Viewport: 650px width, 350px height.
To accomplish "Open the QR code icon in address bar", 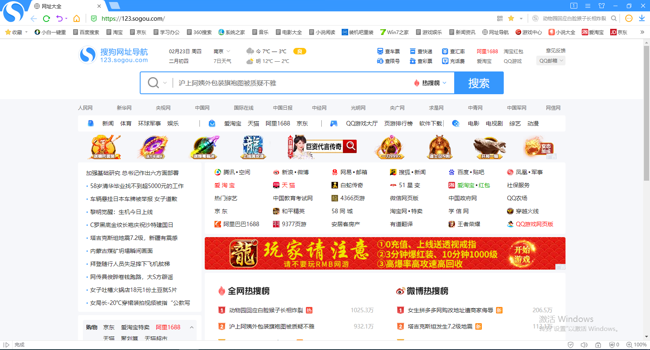I will [x=500, y=19].
